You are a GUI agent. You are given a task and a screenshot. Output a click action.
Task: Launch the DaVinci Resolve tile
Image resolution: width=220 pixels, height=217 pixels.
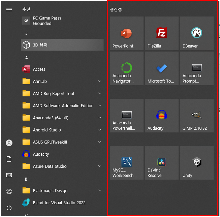[x=162, y=163]
